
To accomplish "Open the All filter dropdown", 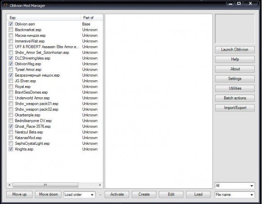I will tap(234, 186).
